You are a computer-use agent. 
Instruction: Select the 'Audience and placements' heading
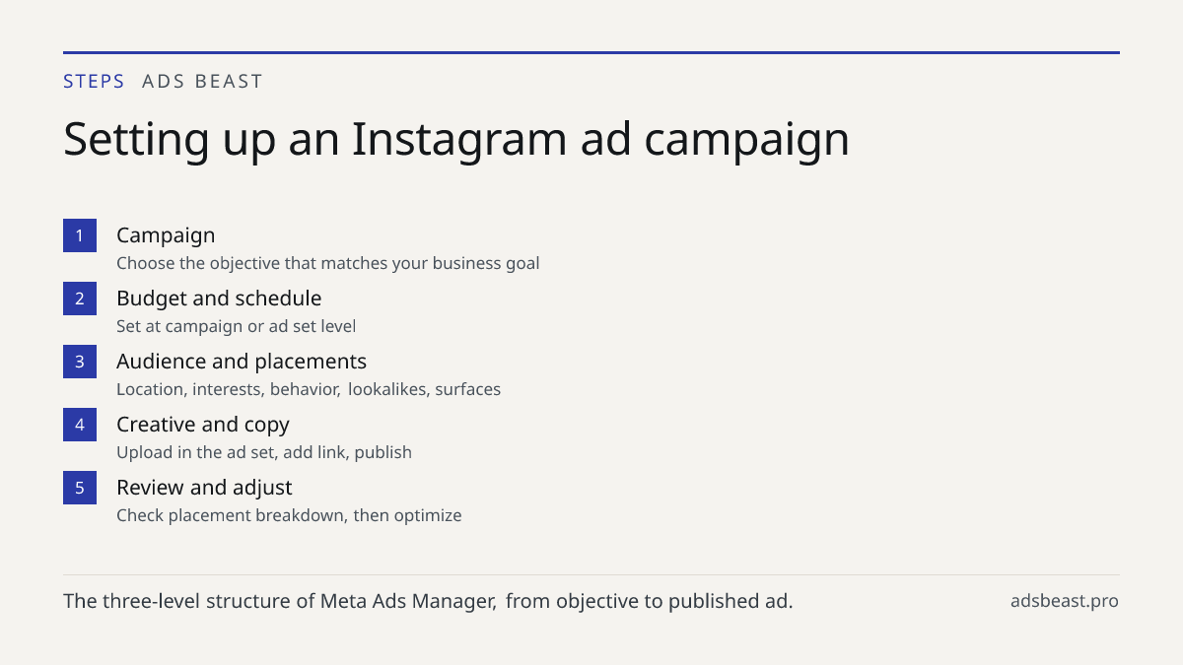[242, 362]
